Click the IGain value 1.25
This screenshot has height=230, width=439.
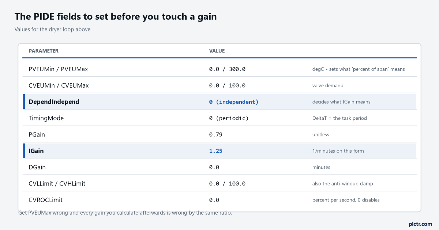coord(216,151)
